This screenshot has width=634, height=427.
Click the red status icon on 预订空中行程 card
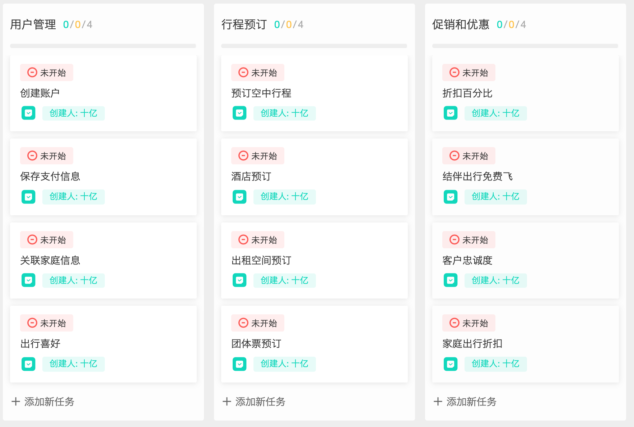243,72
